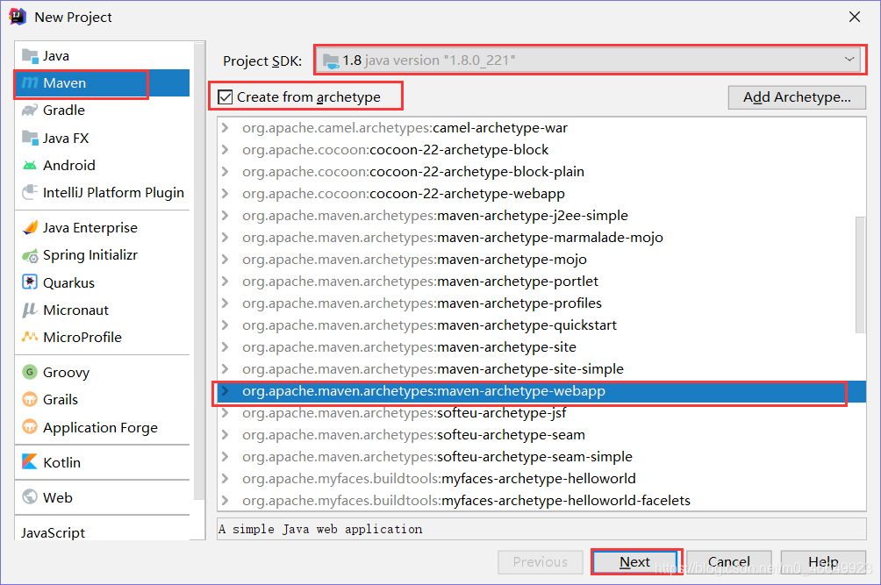Click the IntelliJ Platform Plugin icon

click(30, 193)
